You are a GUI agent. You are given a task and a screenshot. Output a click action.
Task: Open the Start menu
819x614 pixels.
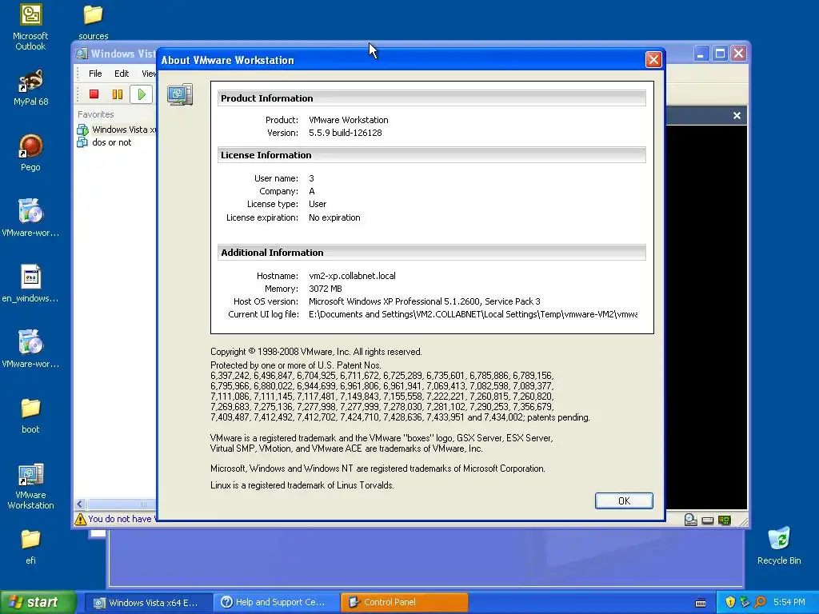(x=38, y=603)
